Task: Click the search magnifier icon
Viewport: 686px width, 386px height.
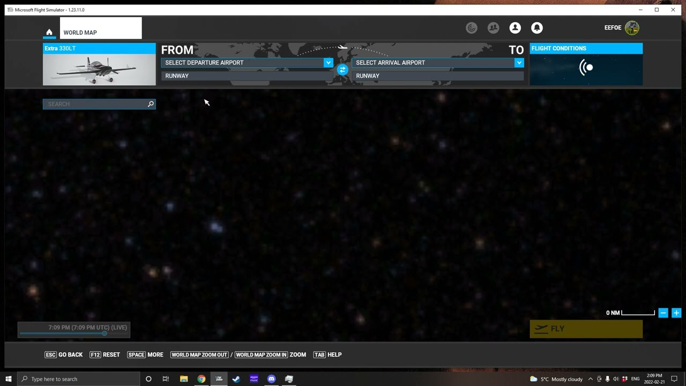Action: coord(151,104)
